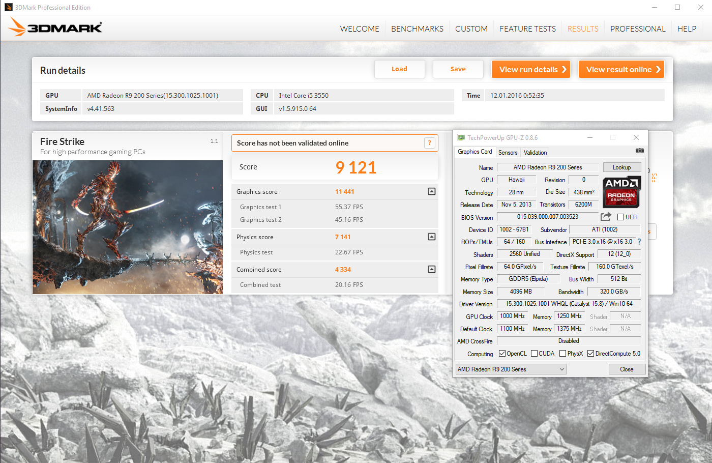Click the Fire Strike title text
This screenshot has height=463, width=712.
point(62,141)
